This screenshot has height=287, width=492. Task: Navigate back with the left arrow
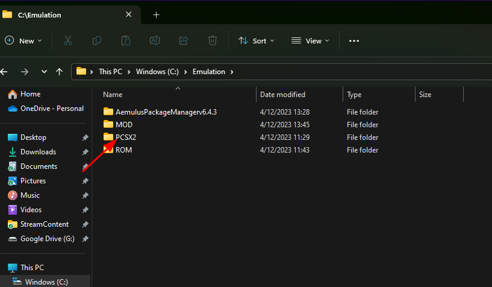(x=4, y=72)
